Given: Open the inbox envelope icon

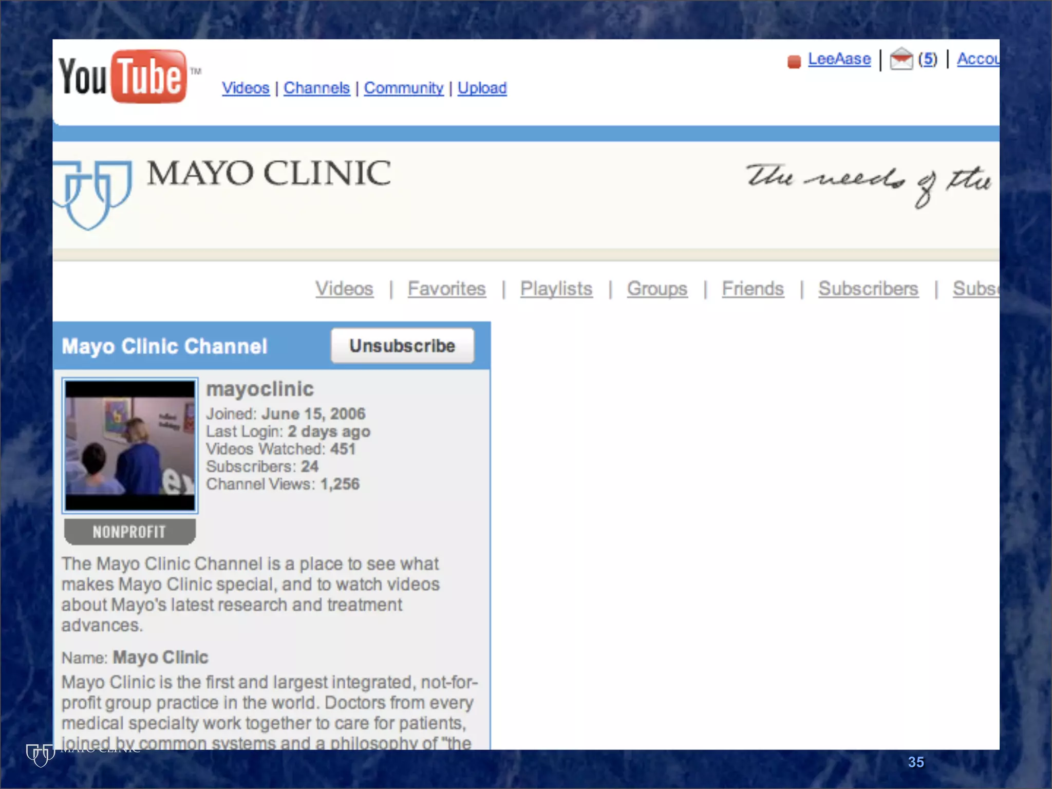Looking at the screenshot, I should [901, 59].
